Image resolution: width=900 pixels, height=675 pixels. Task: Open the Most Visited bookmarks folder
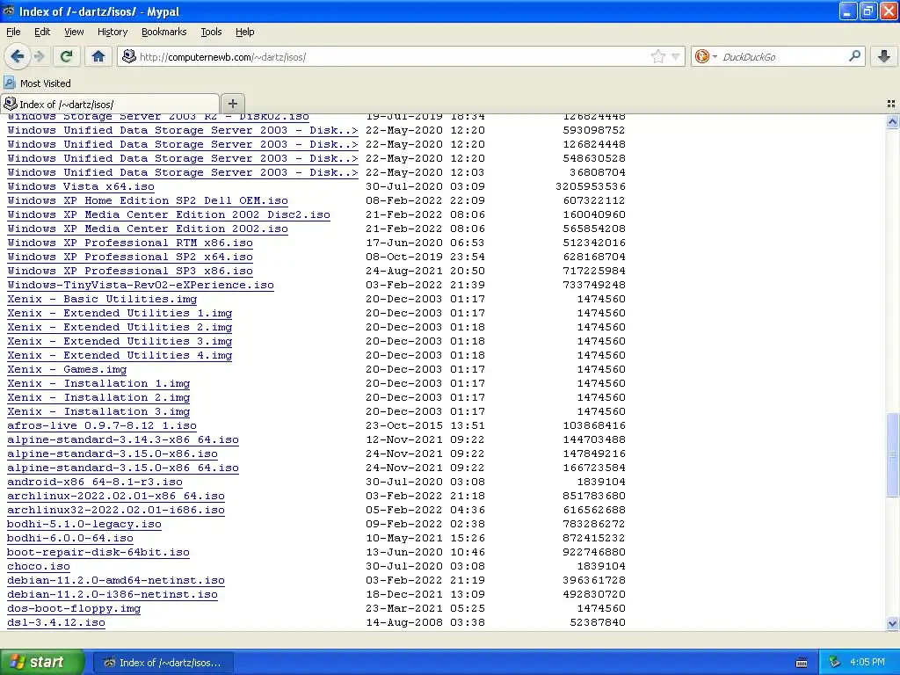click(x=37, y=83)
